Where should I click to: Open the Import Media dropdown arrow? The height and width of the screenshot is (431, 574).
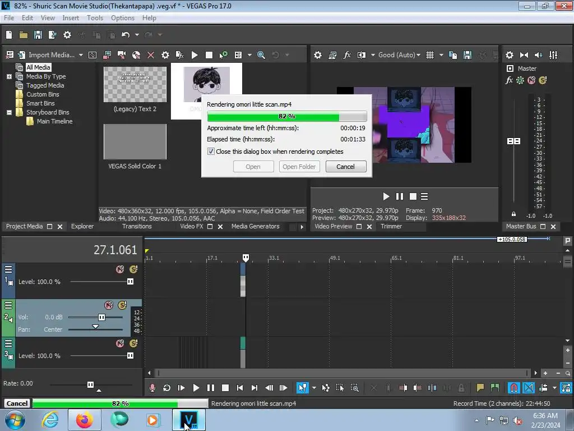[x=81, y=55]
